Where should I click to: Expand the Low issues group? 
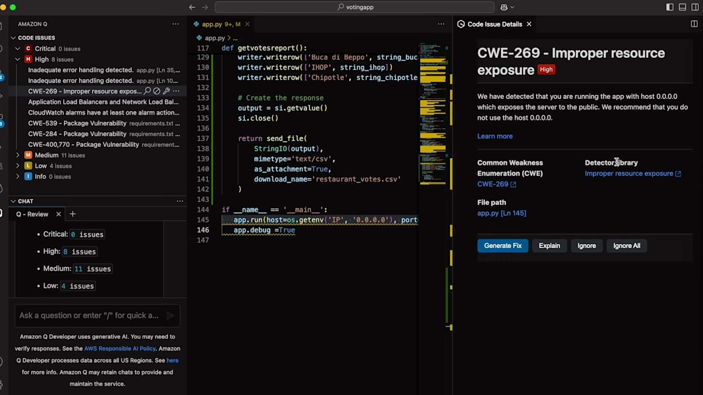pos(18,166)
